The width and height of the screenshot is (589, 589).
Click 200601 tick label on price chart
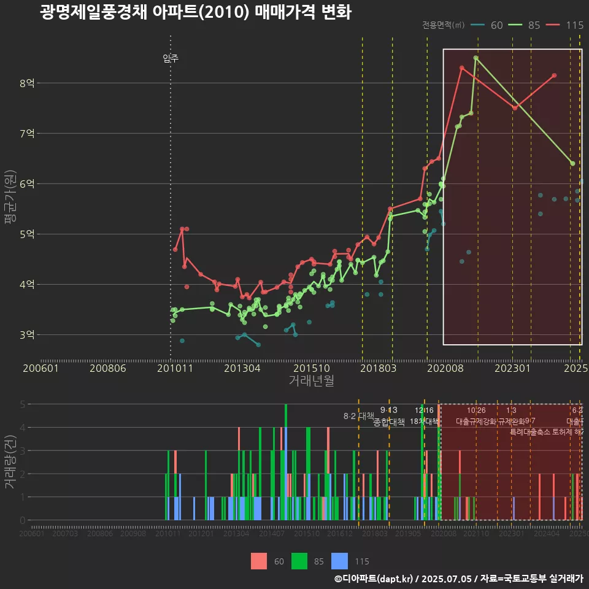tap(40, 368)
